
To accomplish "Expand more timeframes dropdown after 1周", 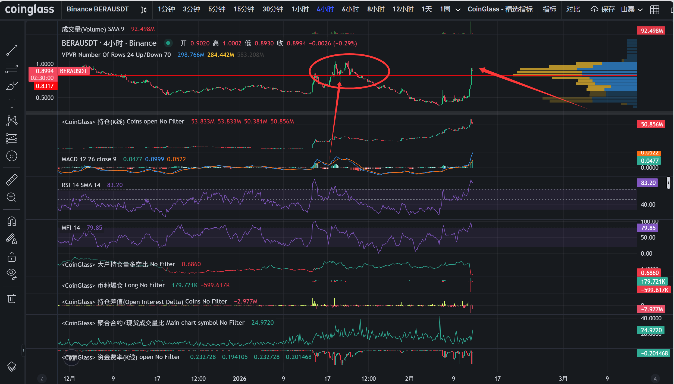I will [x=458, y=10].
